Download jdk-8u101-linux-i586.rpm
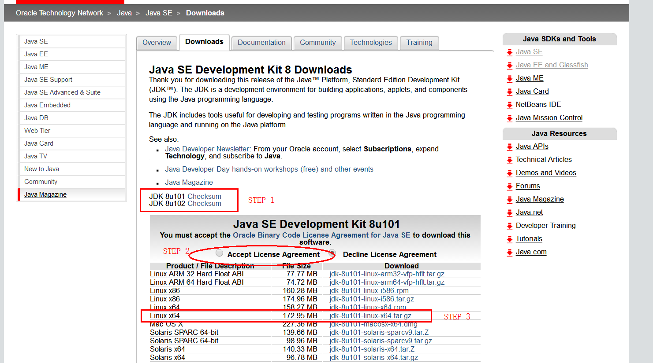Viewport: 653px width, 363px height. click(369, 291)
